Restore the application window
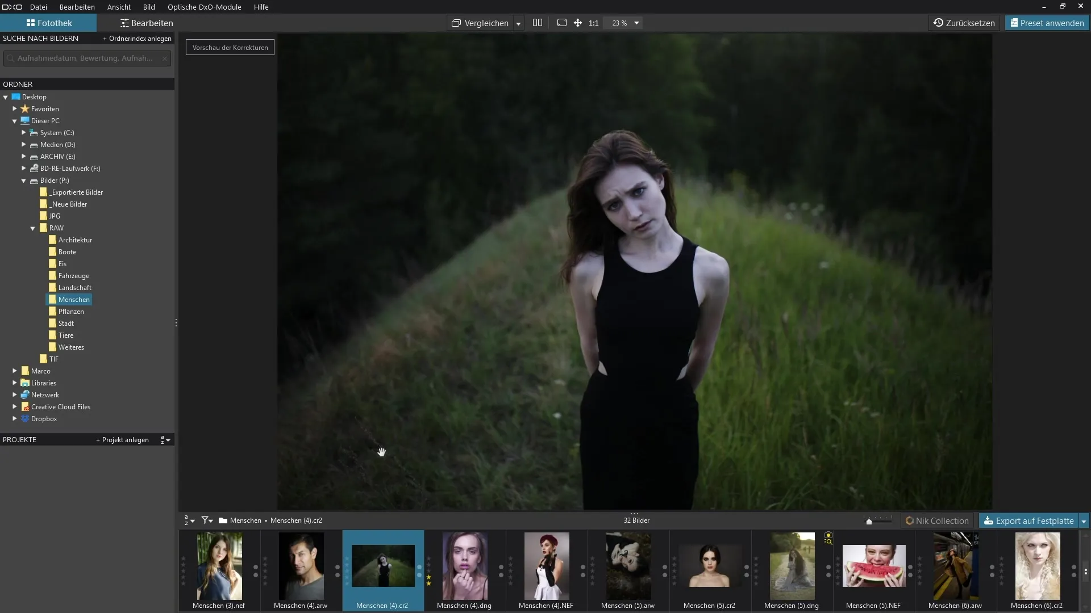Viewport: 1091px width, 613px height. pyautogui.click(x=1062, y=6)
